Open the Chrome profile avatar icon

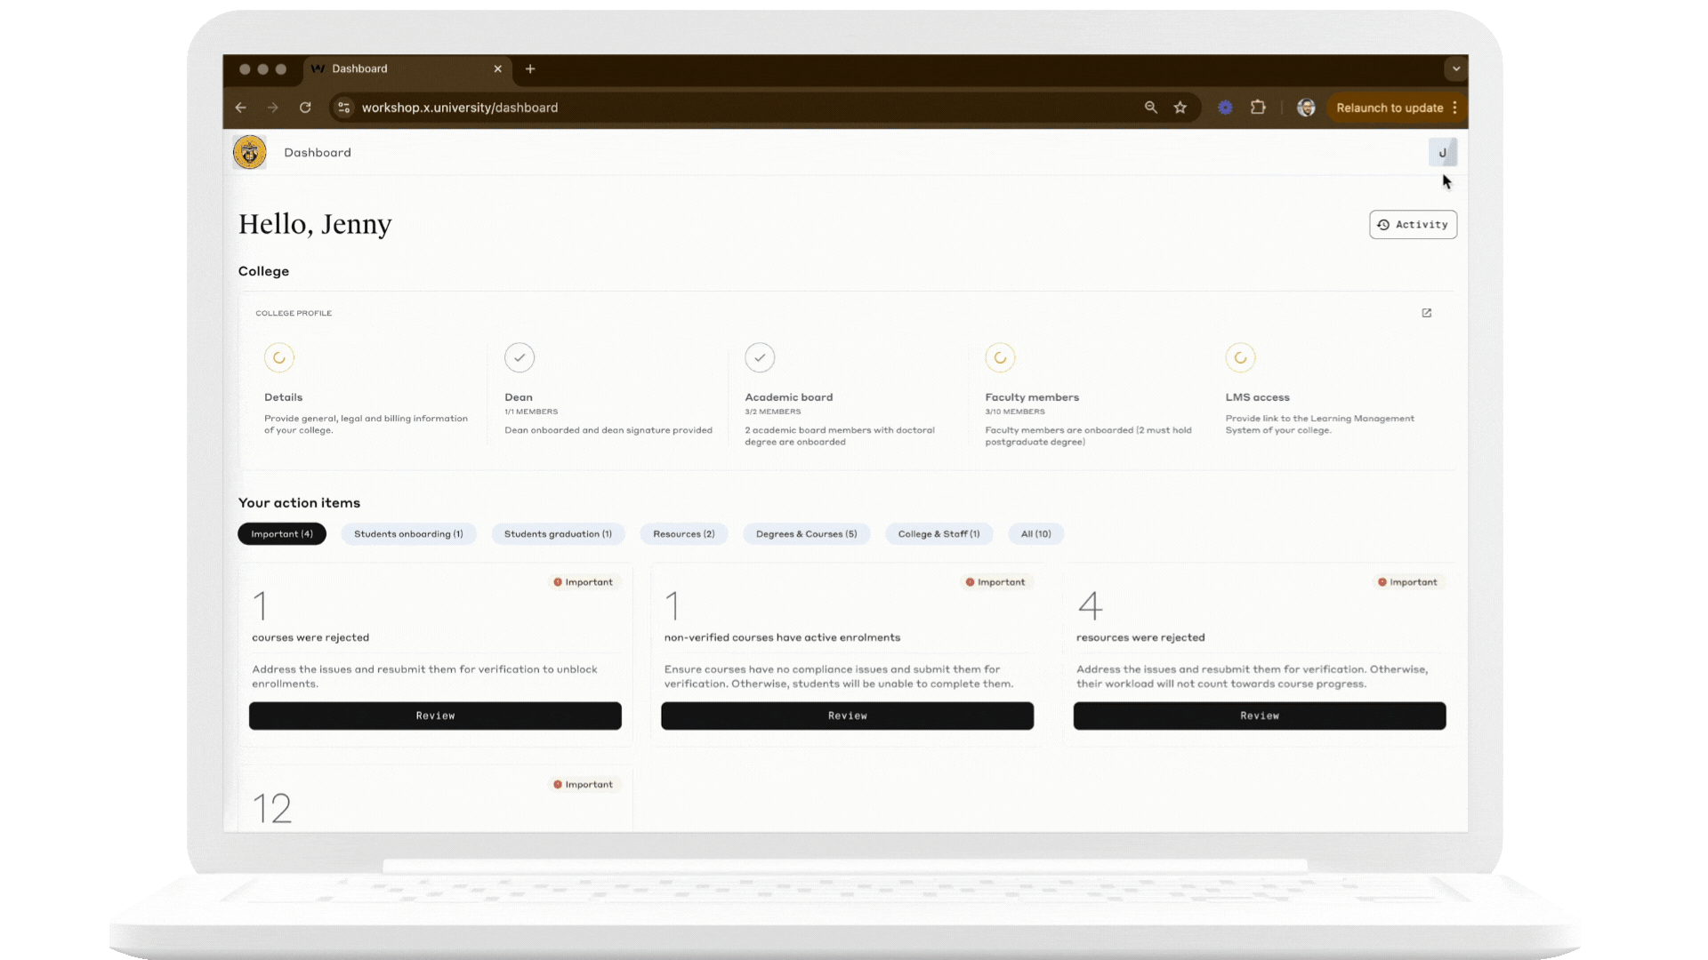tap(1305, 108)
